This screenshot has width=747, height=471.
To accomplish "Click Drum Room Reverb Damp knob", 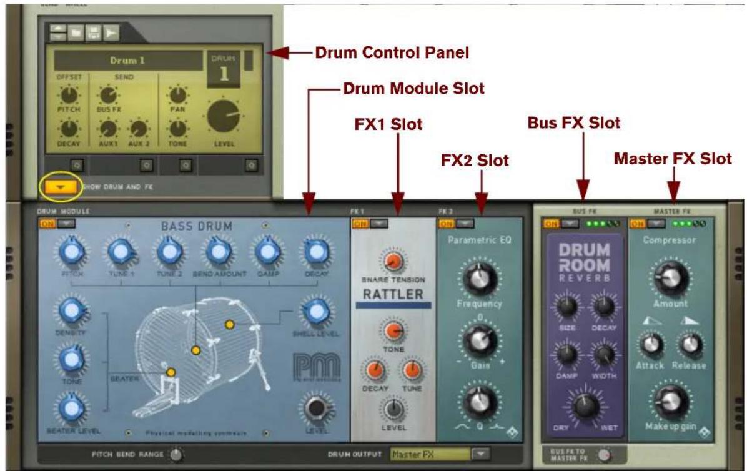I will tap(567, 354).
